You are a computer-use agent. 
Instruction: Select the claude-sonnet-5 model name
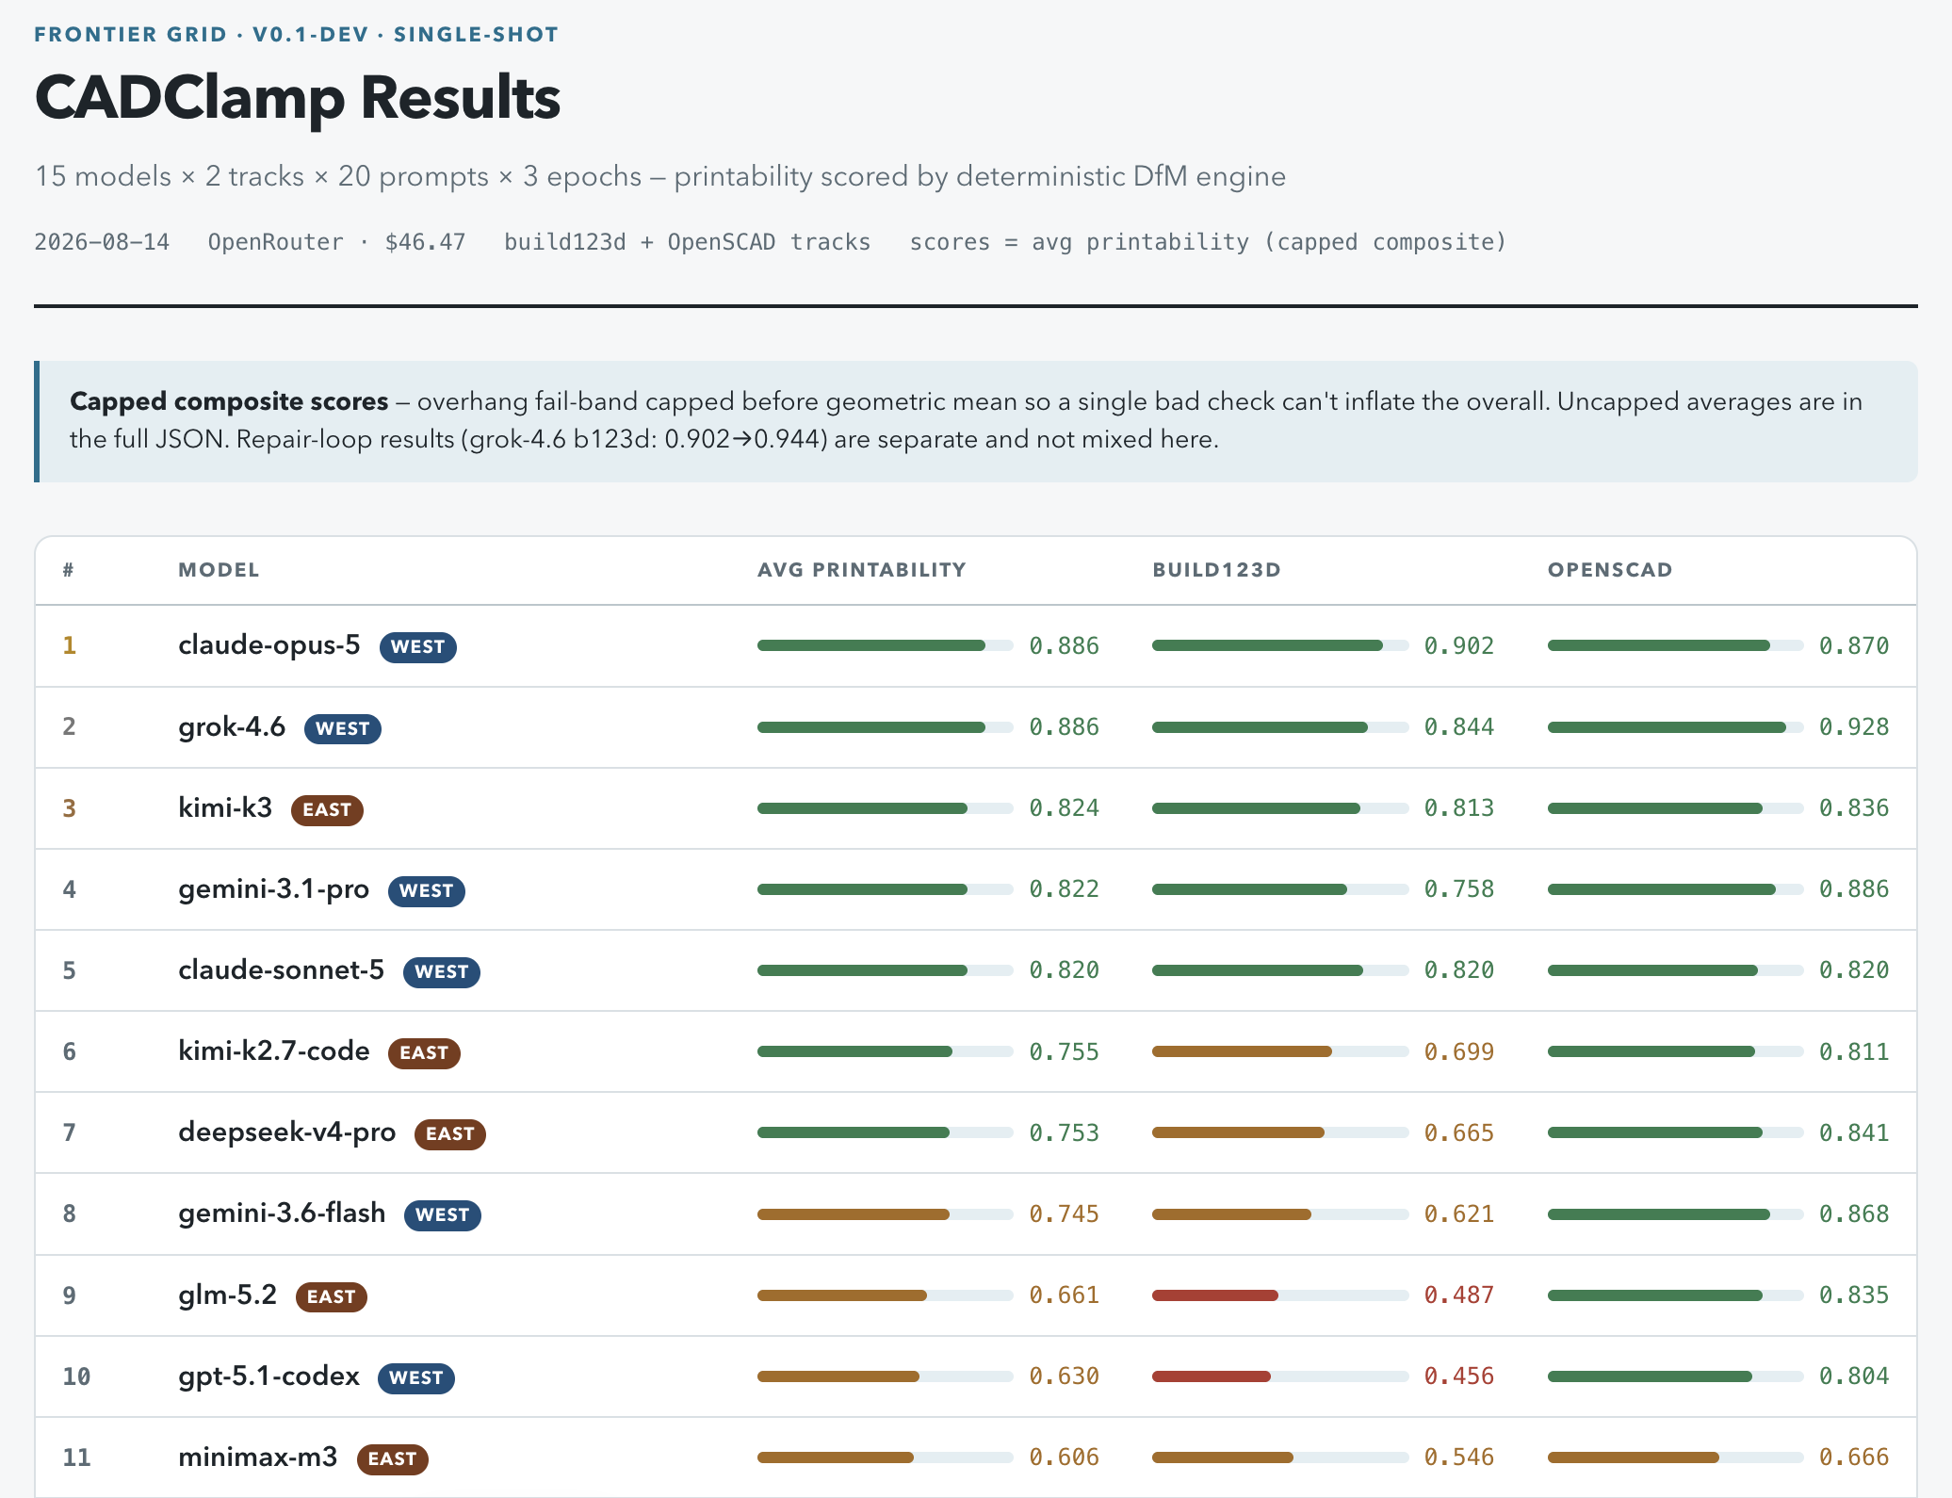tap(281, 970)
